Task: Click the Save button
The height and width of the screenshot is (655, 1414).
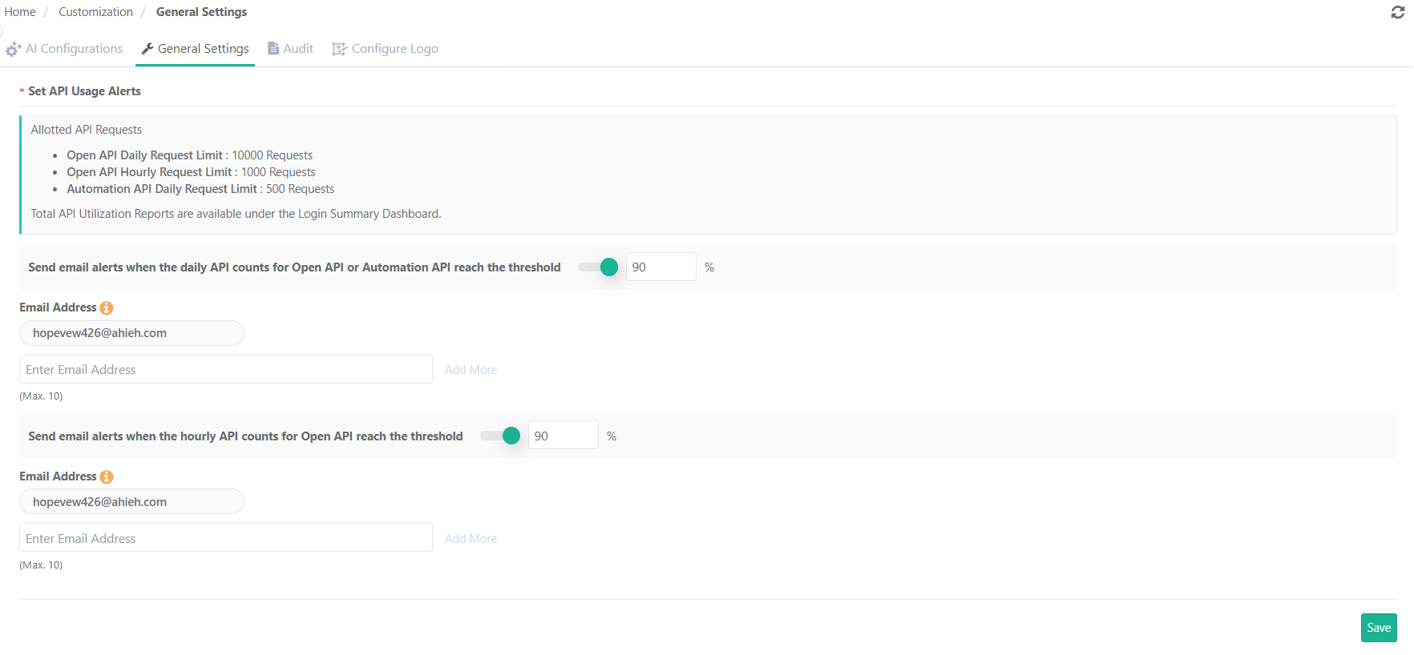Action: (1379, 628)
